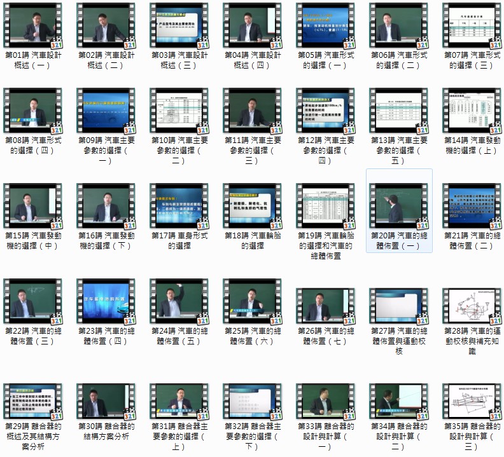Select thumbnail of 第12講 汽車主要參數的選擇（四）
The image size is (504, 457).
[x=326, y=111]
